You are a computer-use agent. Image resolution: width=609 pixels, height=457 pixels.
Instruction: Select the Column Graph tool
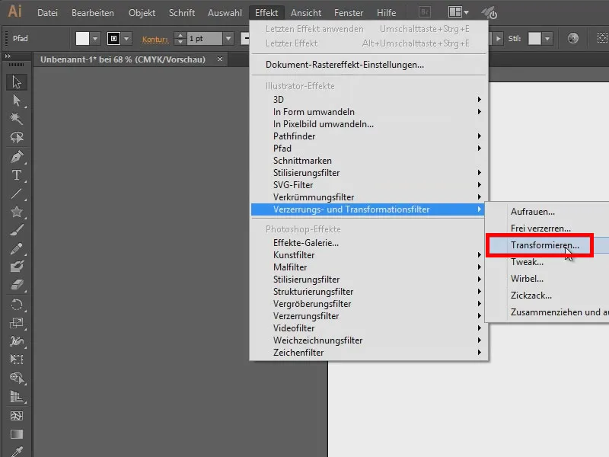pyautogui.click(x=16, y=397)
